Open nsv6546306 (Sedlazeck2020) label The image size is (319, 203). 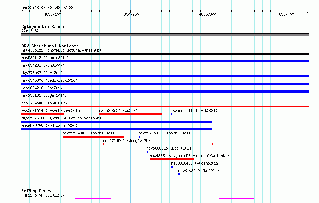coord(49,80)
